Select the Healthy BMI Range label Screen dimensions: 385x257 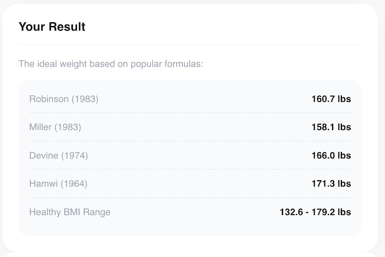click(x=70, y=212)
